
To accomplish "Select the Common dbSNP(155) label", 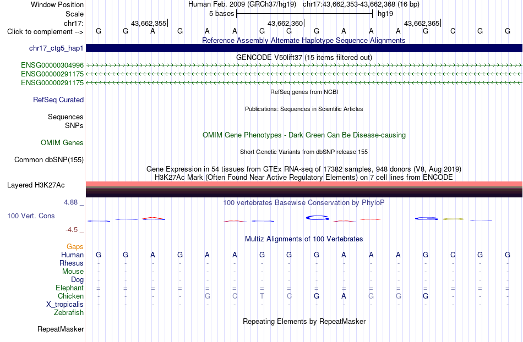I will click(48, 160).
